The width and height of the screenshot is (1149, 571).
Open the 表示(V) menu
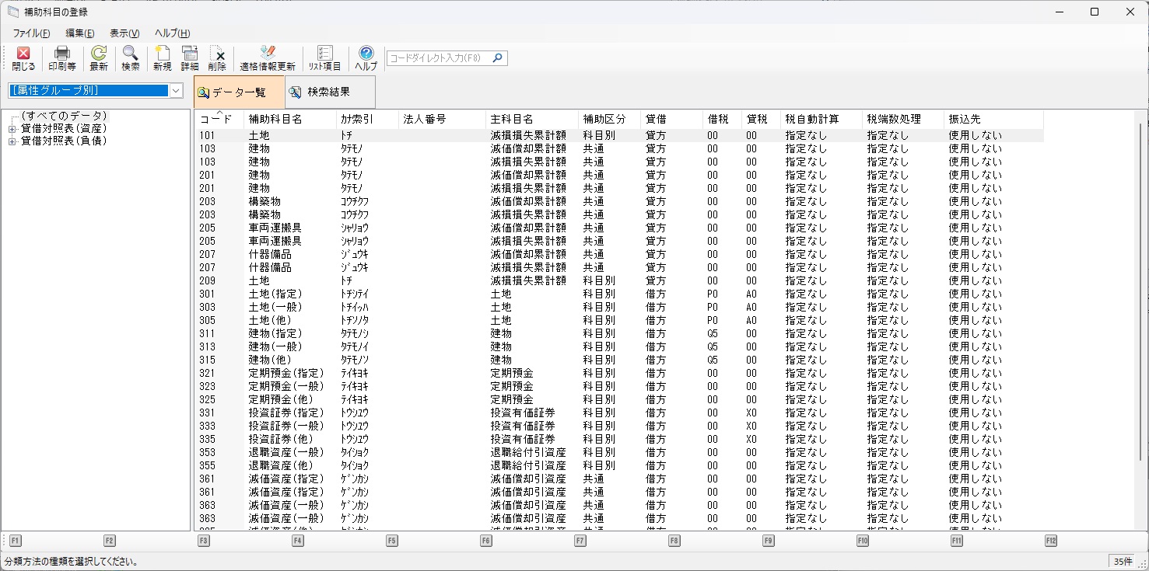point(124,33)
